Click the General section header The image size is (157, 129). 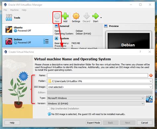click(x=65, y=26)
